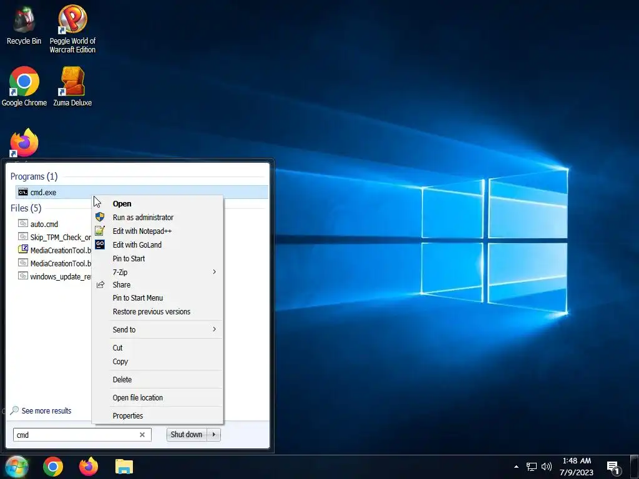
Task: Select cmd.exe in Programs results
Action: (x=142, y=192)
